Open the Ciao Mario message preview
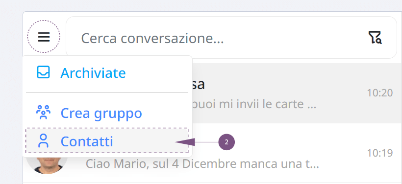402x184 pixels. click(202, 164)
